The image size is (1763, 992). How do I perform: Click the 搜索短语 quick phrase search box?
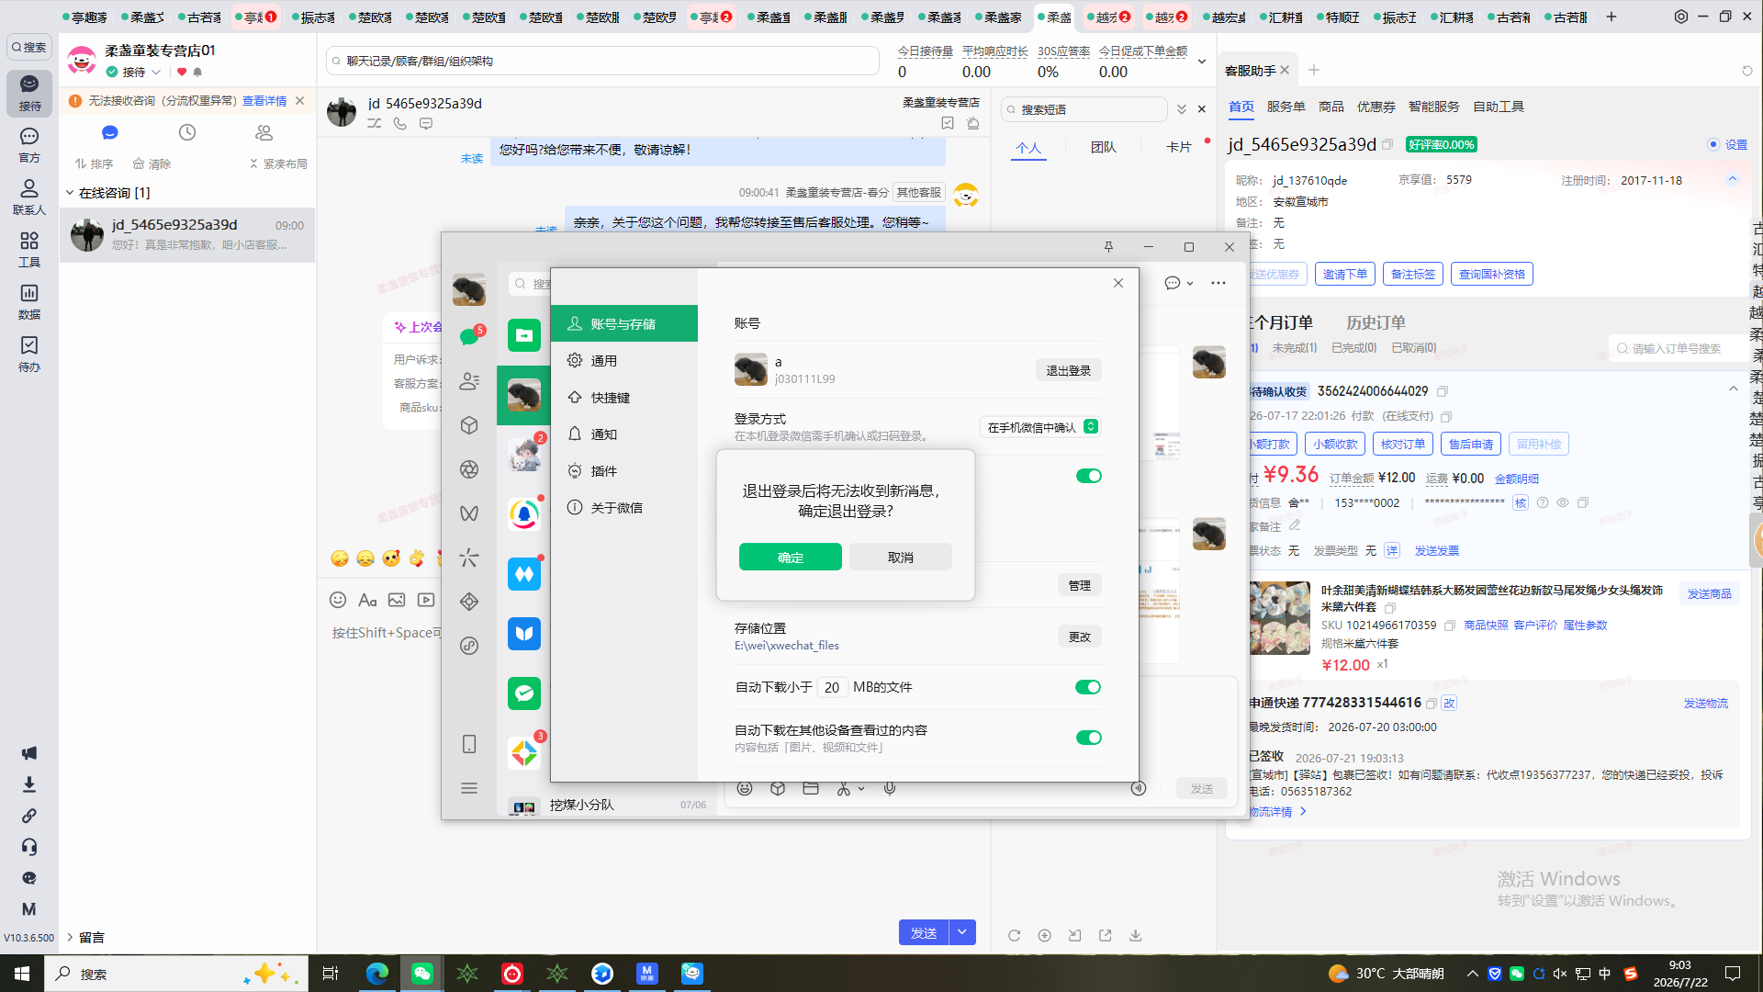1084,109
